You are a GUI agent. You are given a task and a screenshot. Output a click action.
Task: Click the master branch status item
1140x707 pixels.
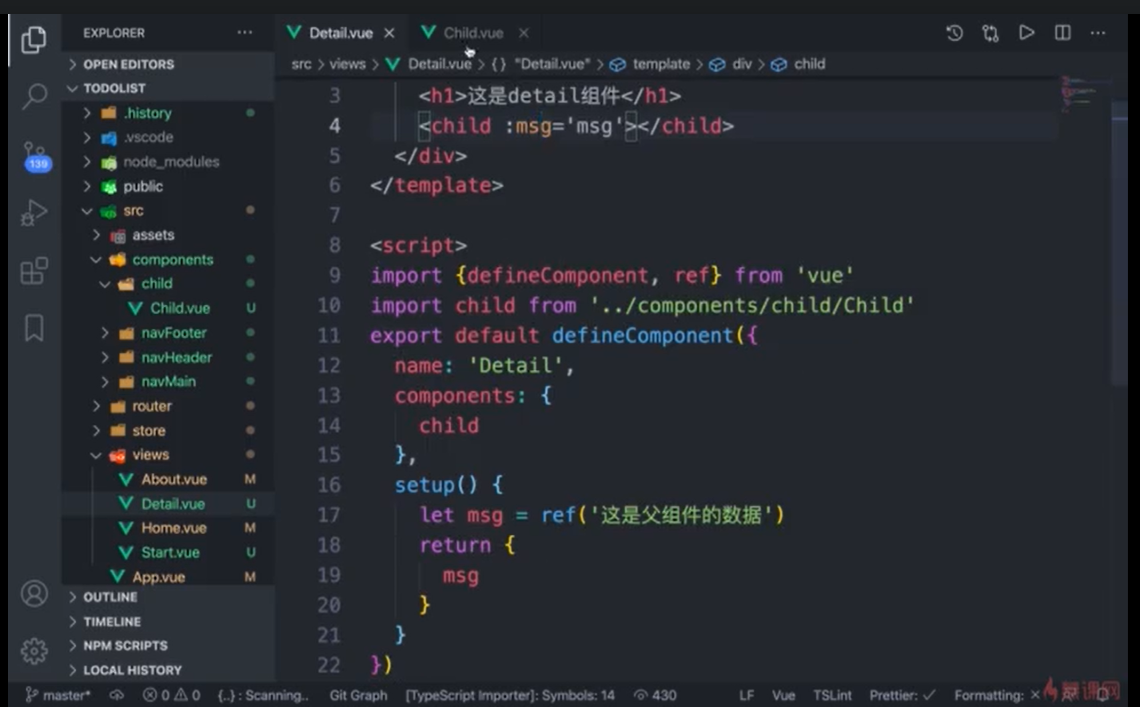(59, 695)
